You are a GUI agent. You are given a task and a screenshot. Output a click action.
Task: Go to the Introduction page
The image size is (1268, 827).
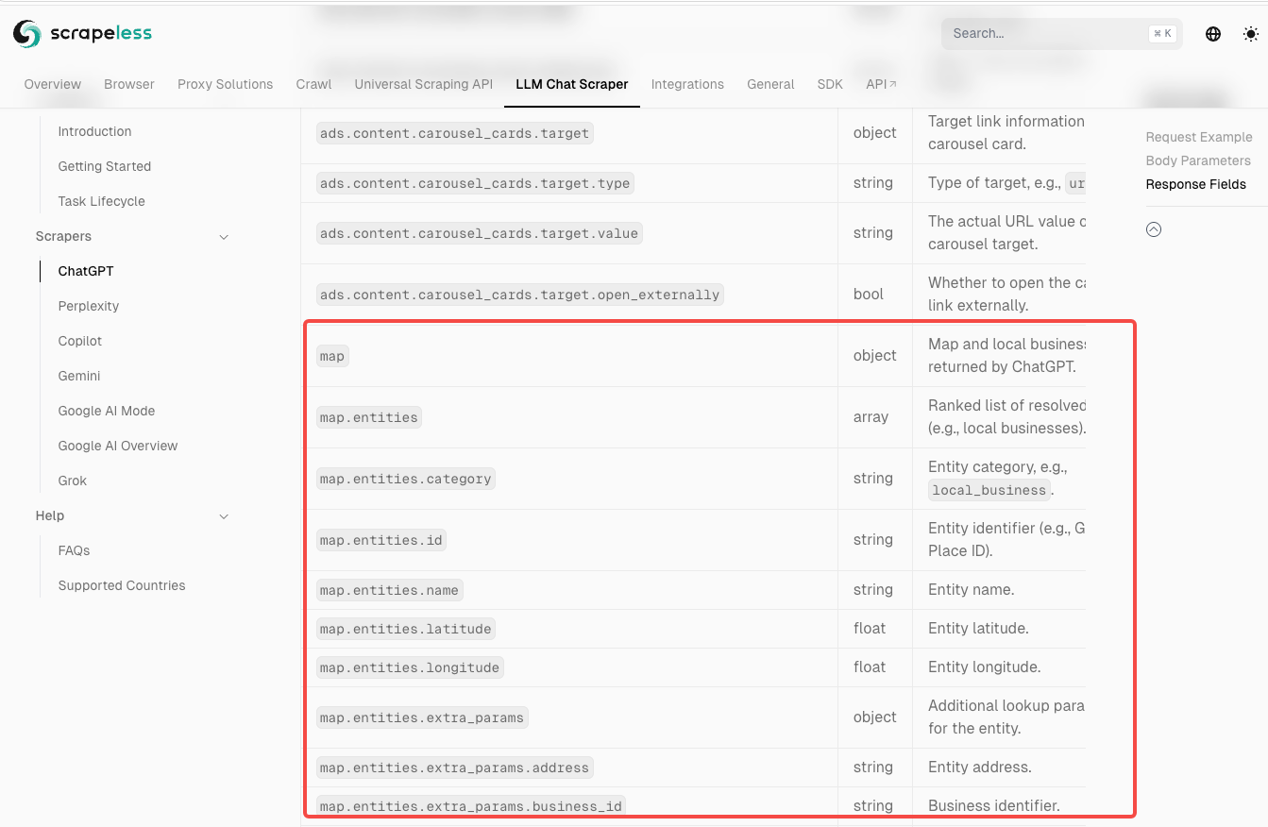pyautogui.click(x=94, y=131)
